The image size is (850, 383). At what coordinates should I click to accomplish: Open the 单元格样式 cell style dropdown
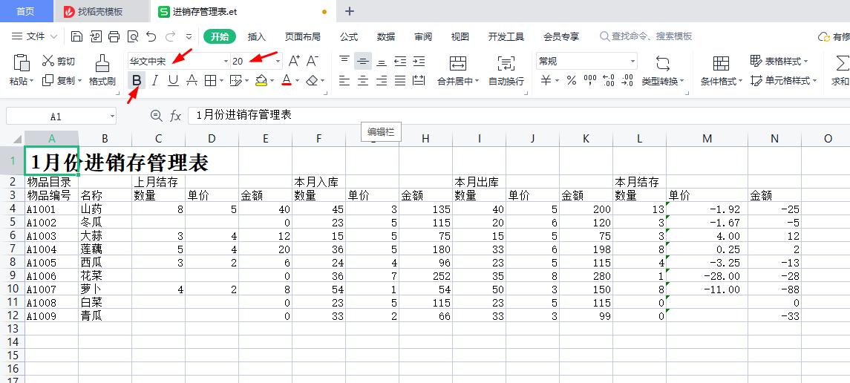click(783, 81)
